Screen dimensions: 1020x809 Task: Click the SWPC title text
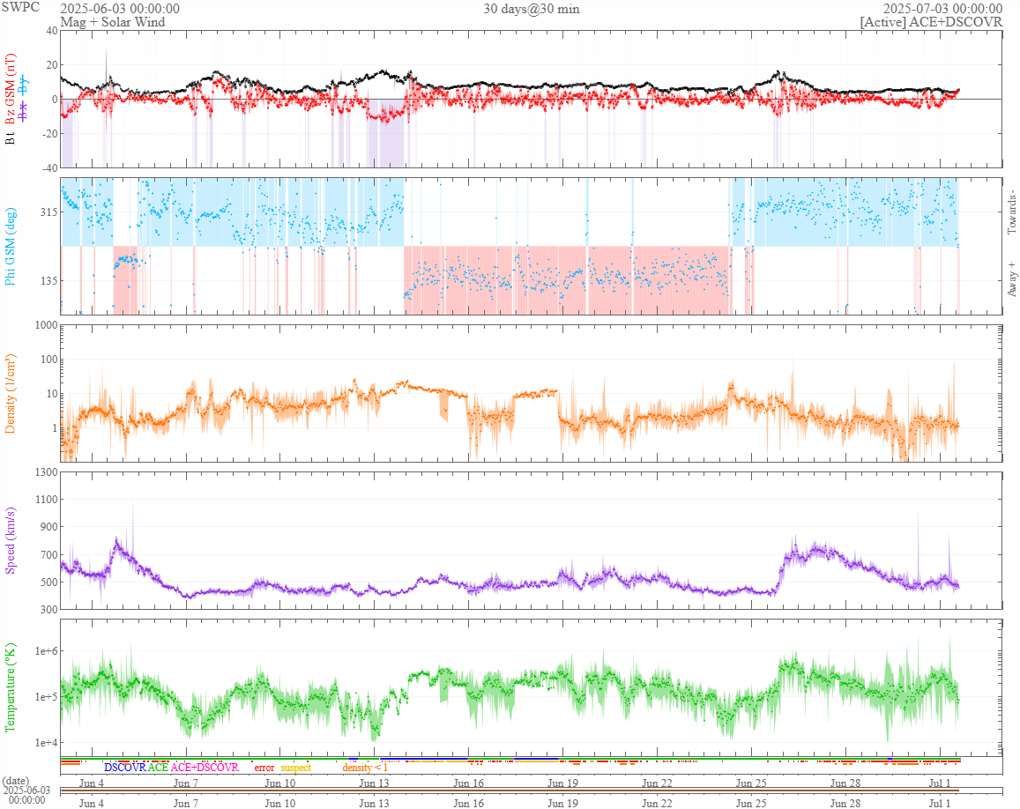click(x=20, y=7)
